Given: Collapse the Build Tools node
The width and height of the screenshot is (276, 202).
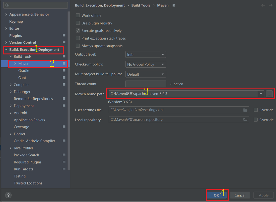Looking at the screenshot, I should pos(11,56).
